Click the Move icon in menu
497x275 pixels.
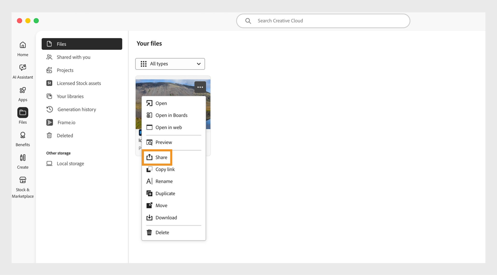pos(149,205)
